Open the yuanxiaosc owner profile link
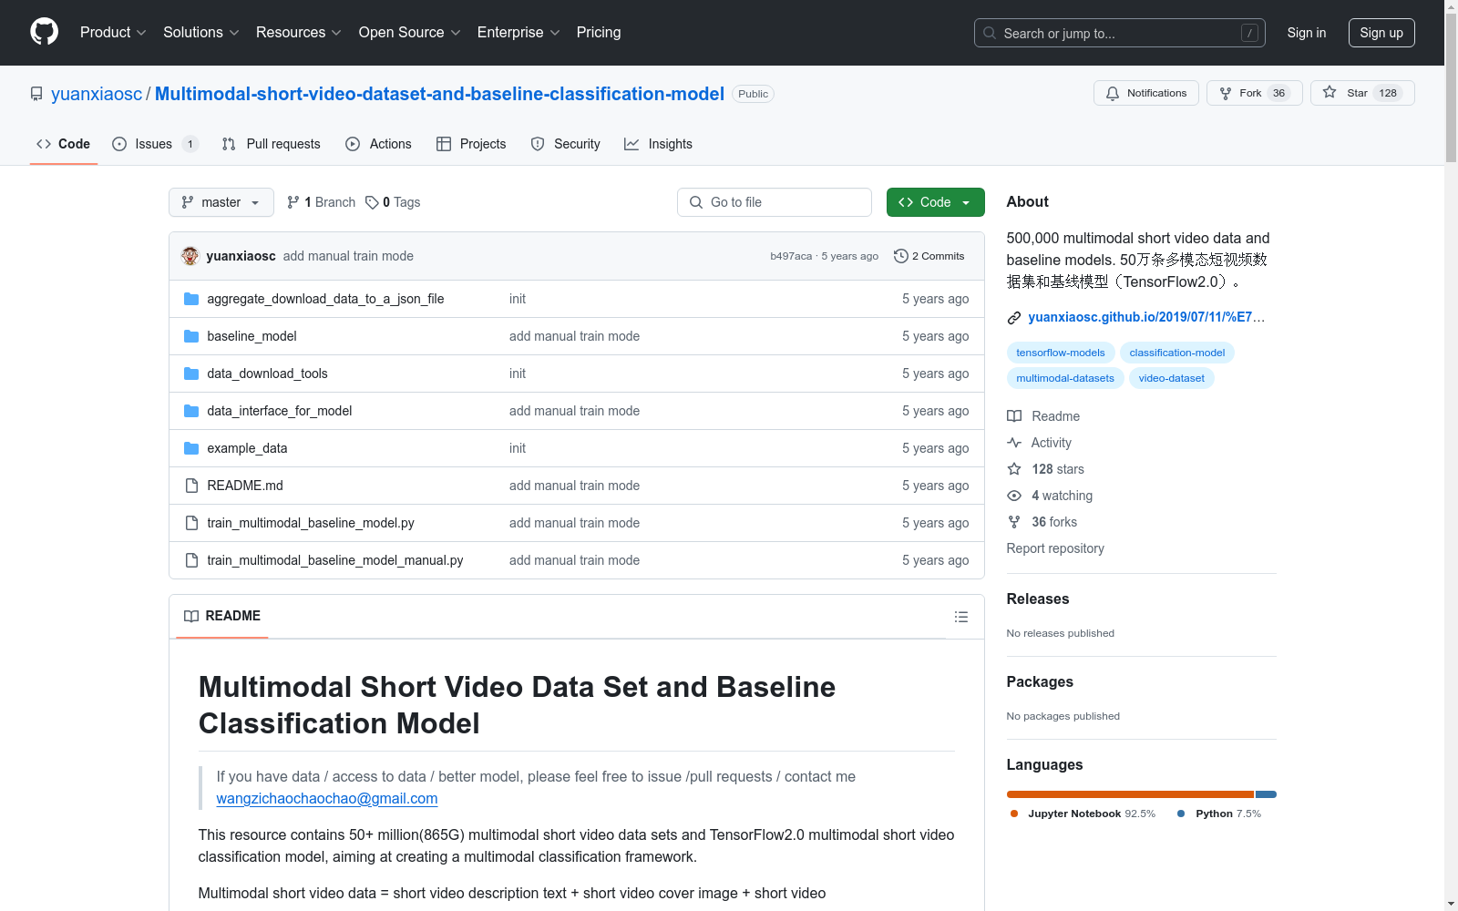This screenshot has width=1458, height=911. [97, 94]
